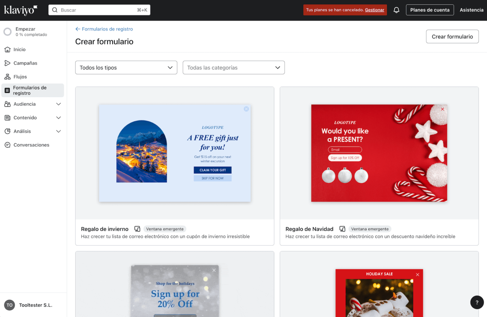
Task: Open the Todos los tipos dropdown
Action: tap(126, 68)
